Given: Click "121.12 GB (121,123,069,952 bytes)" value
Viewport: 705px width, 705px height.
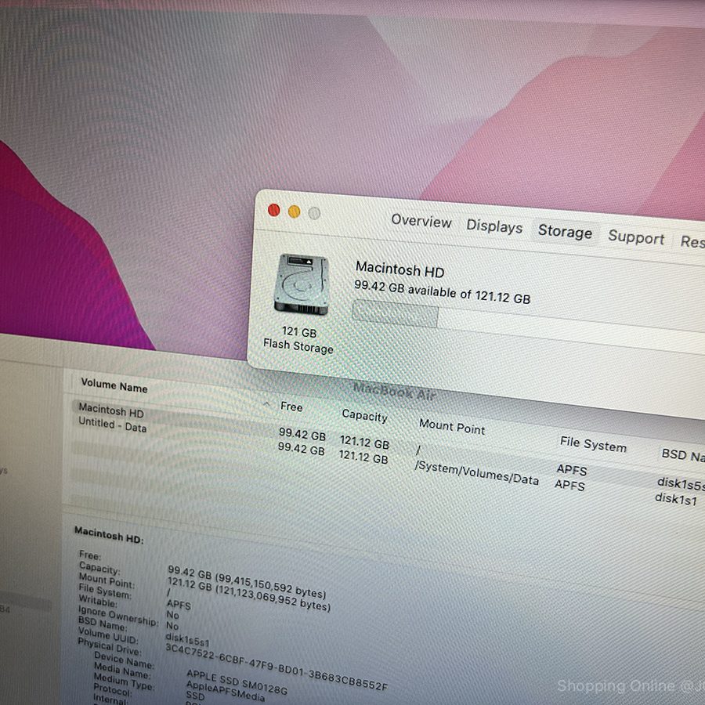Looking at the screenshot, I should tap(248, 595).
